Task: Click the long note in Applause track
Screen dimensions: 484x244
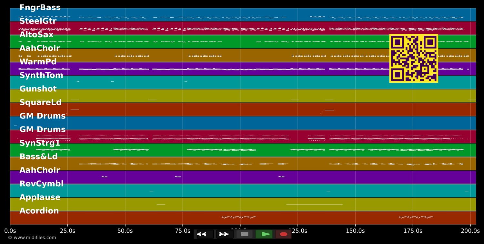Action: point(314,204)
